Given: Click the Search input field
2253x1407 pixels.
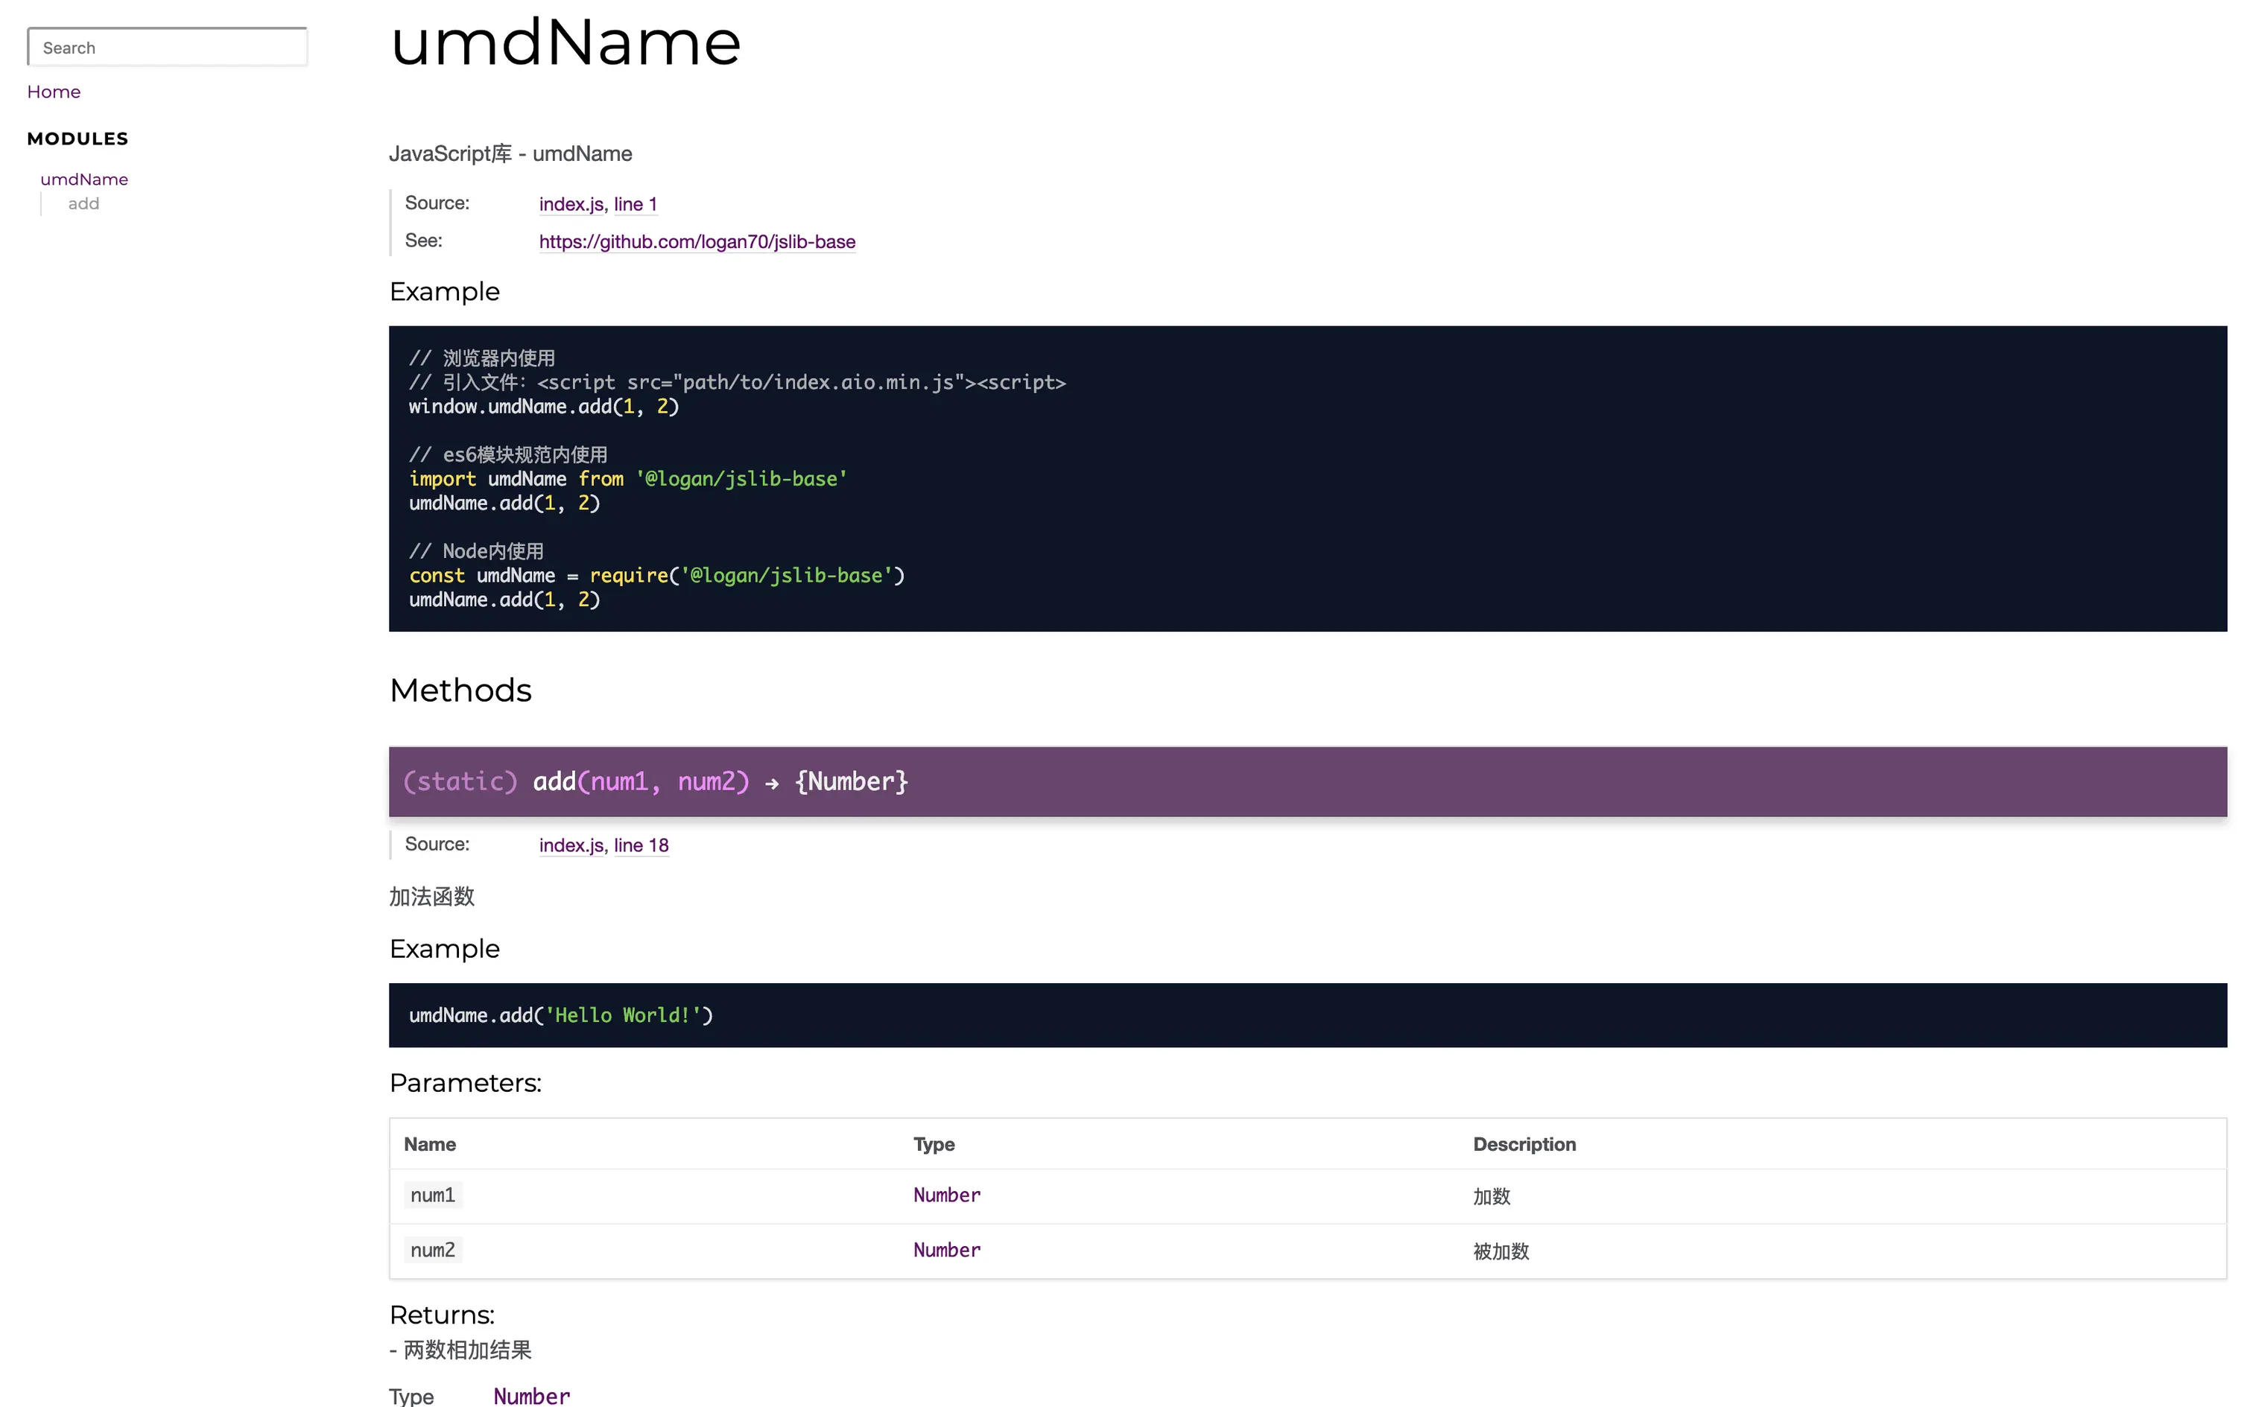Looking at the screenshot, I should (168, 48).
